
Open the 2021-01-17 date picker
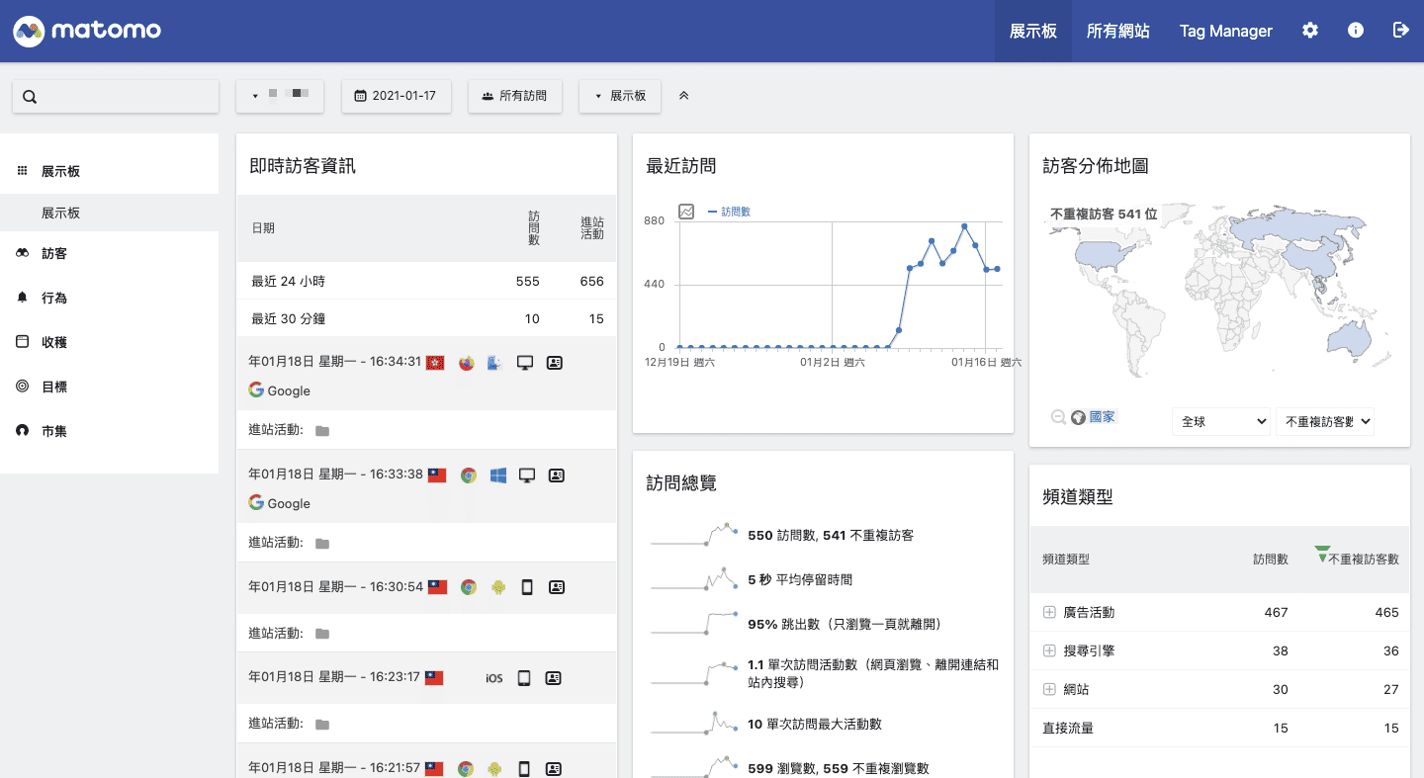click(396, 96)
